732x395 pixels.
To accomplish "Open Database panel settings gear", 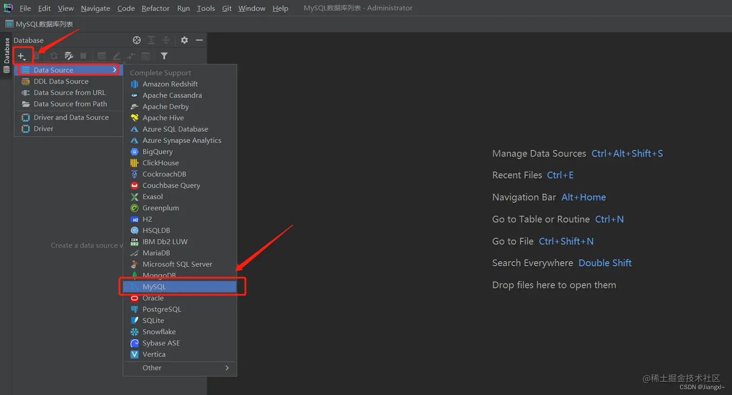I will (184, 40).
